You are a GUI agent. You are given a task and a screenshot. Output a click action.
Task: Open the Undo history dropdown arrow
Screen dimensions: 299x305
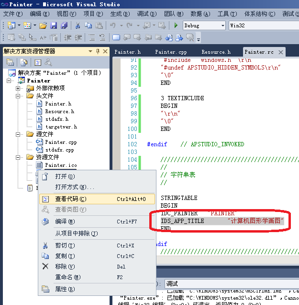coord(121,25)
